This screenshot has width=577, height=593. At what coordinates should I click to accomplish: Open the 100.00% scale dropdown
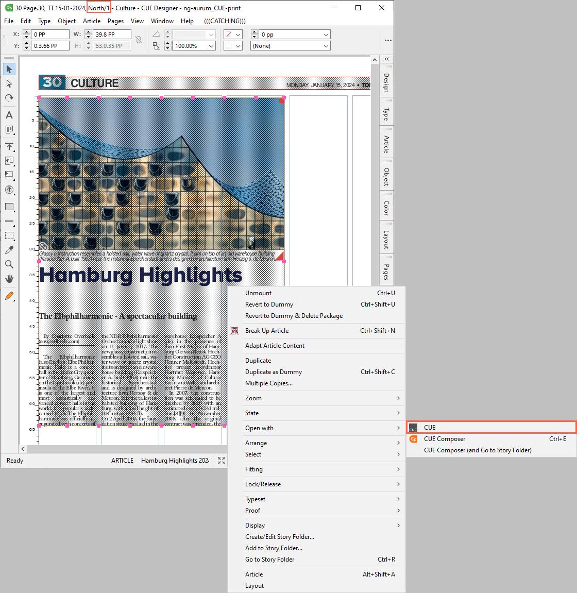tap(211, 46)
